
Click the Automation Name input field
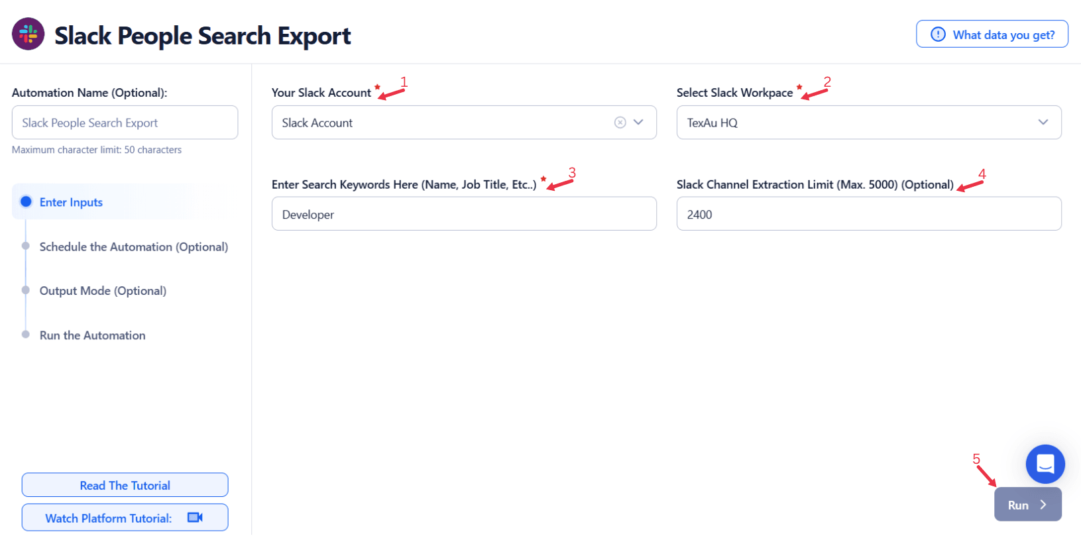tap(125, 123)
